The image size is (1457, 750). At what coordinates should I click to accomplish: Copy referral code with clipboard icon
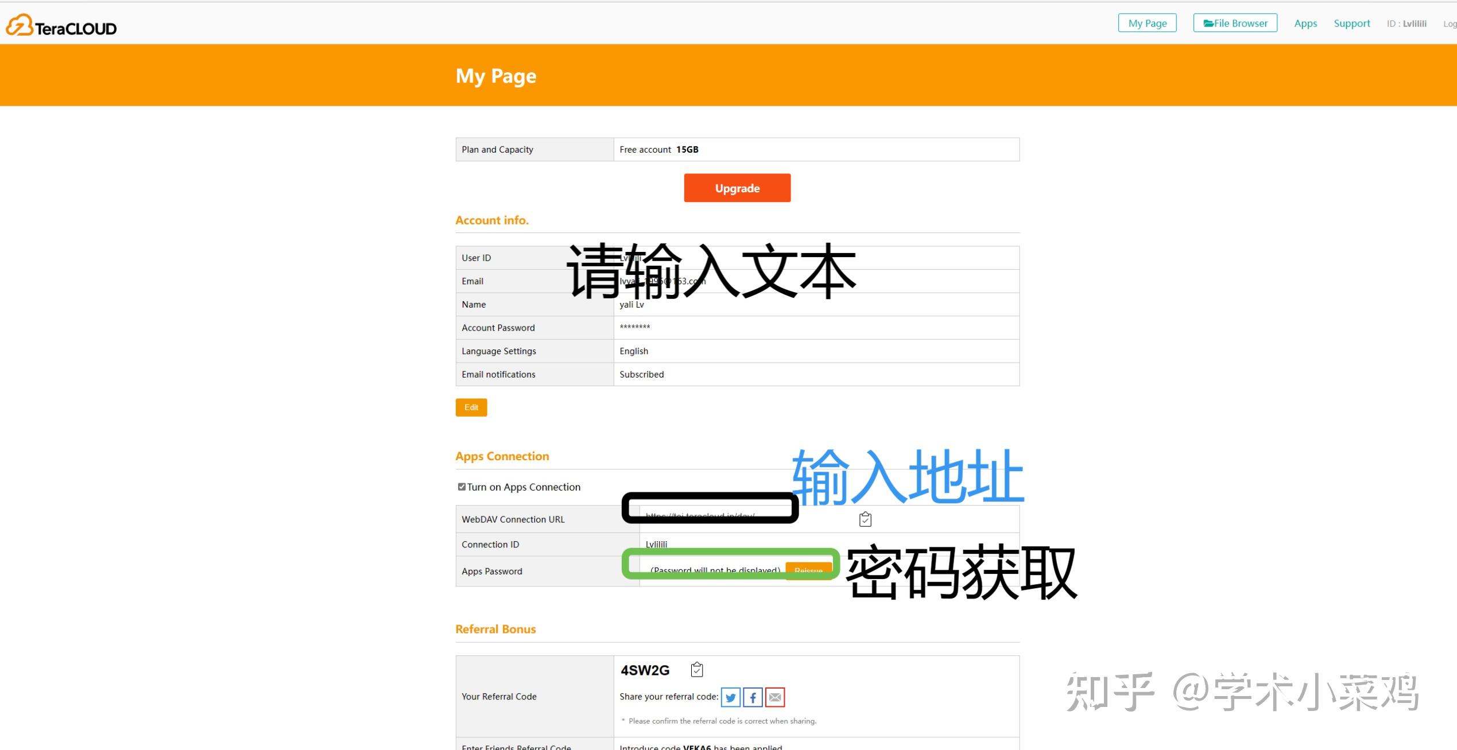pos(696,670)
